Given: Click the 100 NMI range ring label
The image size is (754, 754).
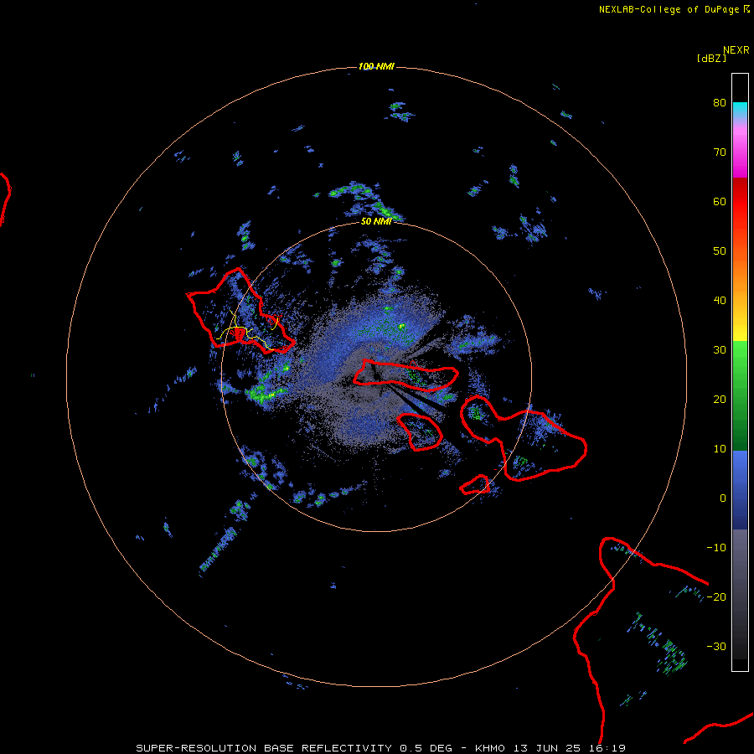Looking at the screenshot, I should click(376, 66).
